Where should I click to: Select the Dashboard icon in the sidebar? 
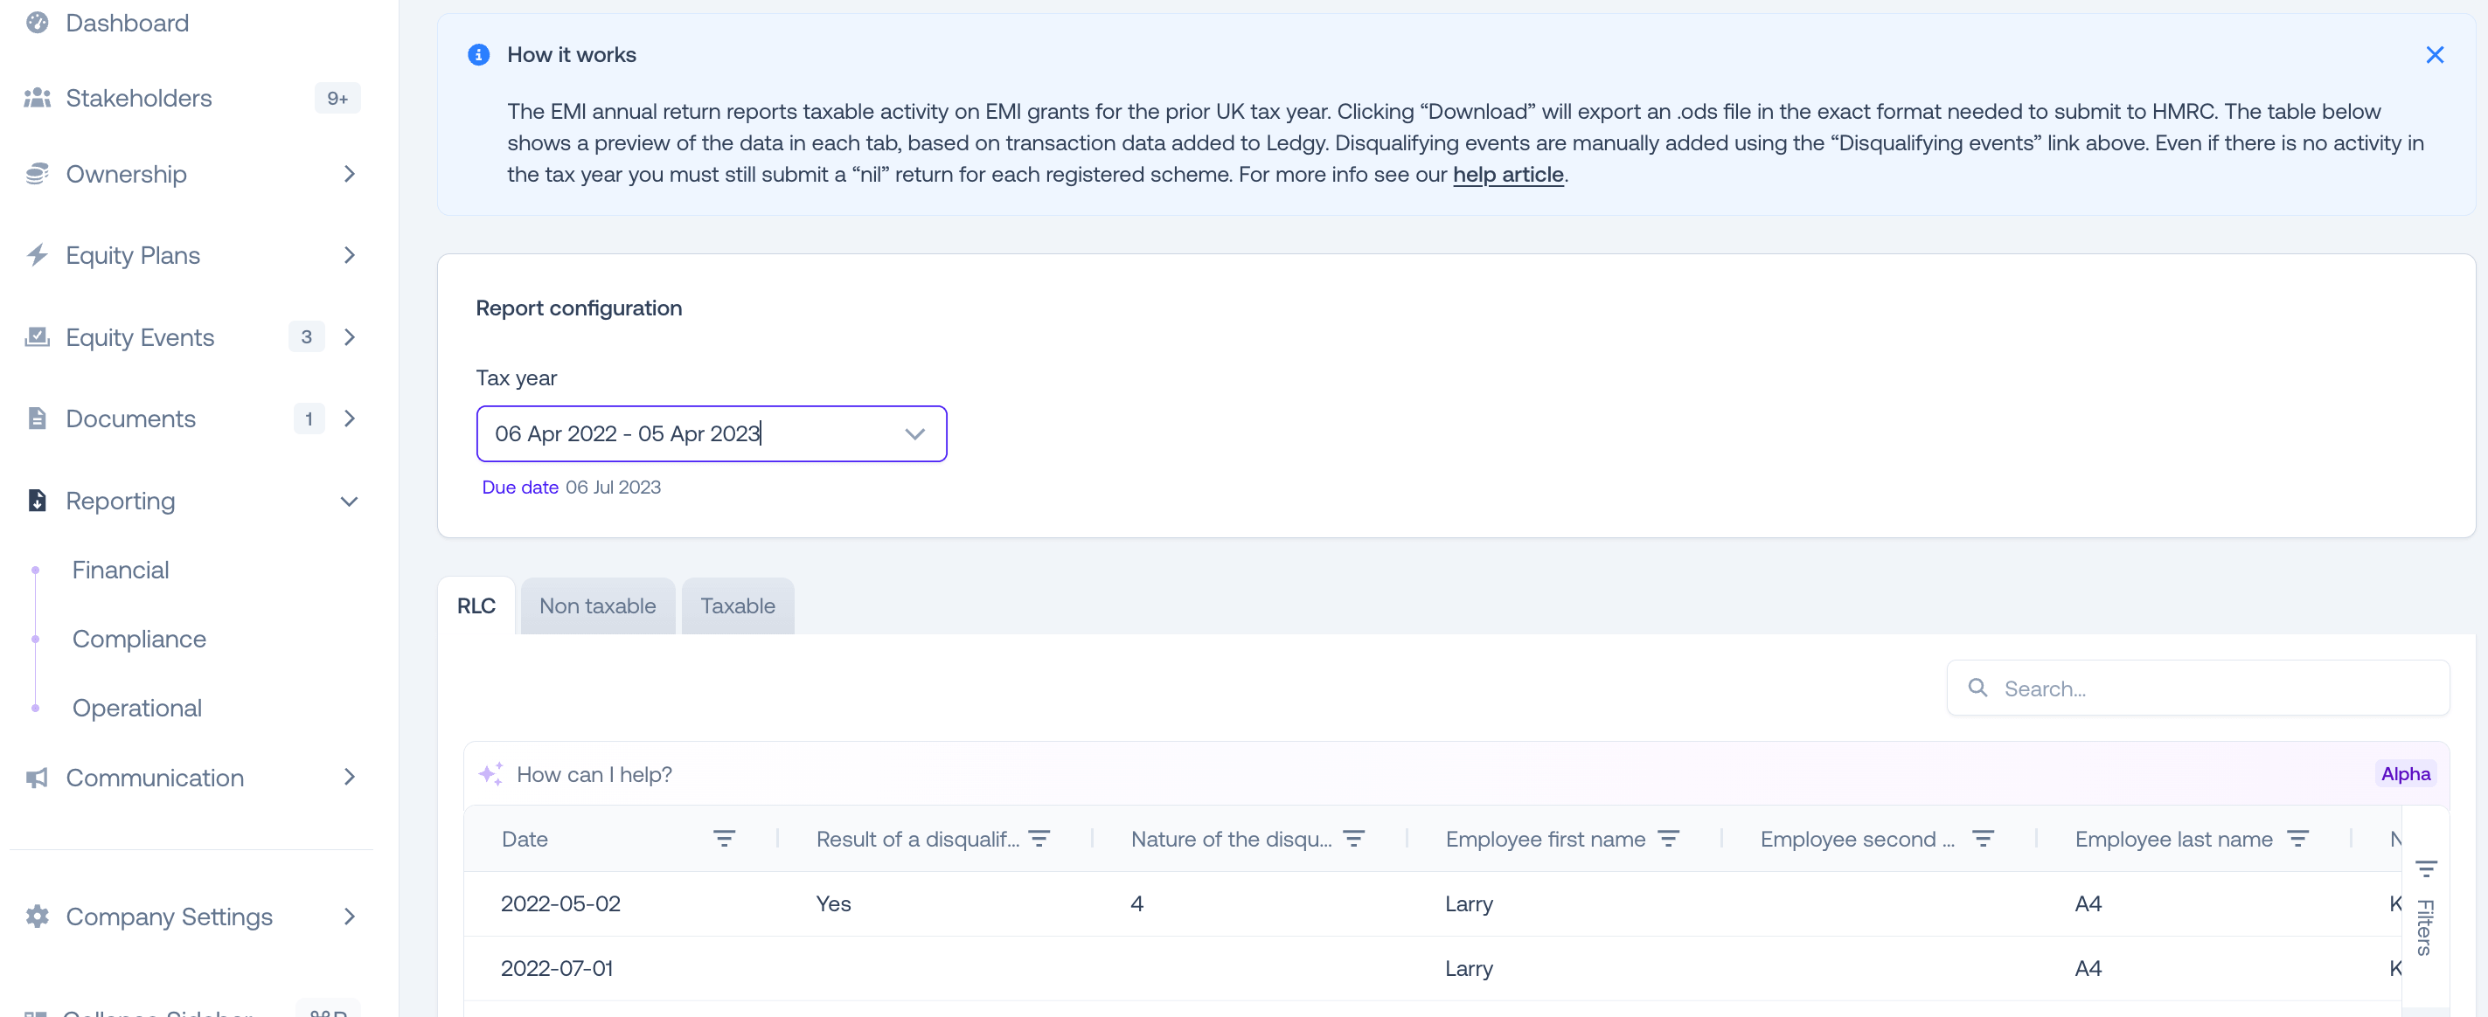(x=38, y=22)
